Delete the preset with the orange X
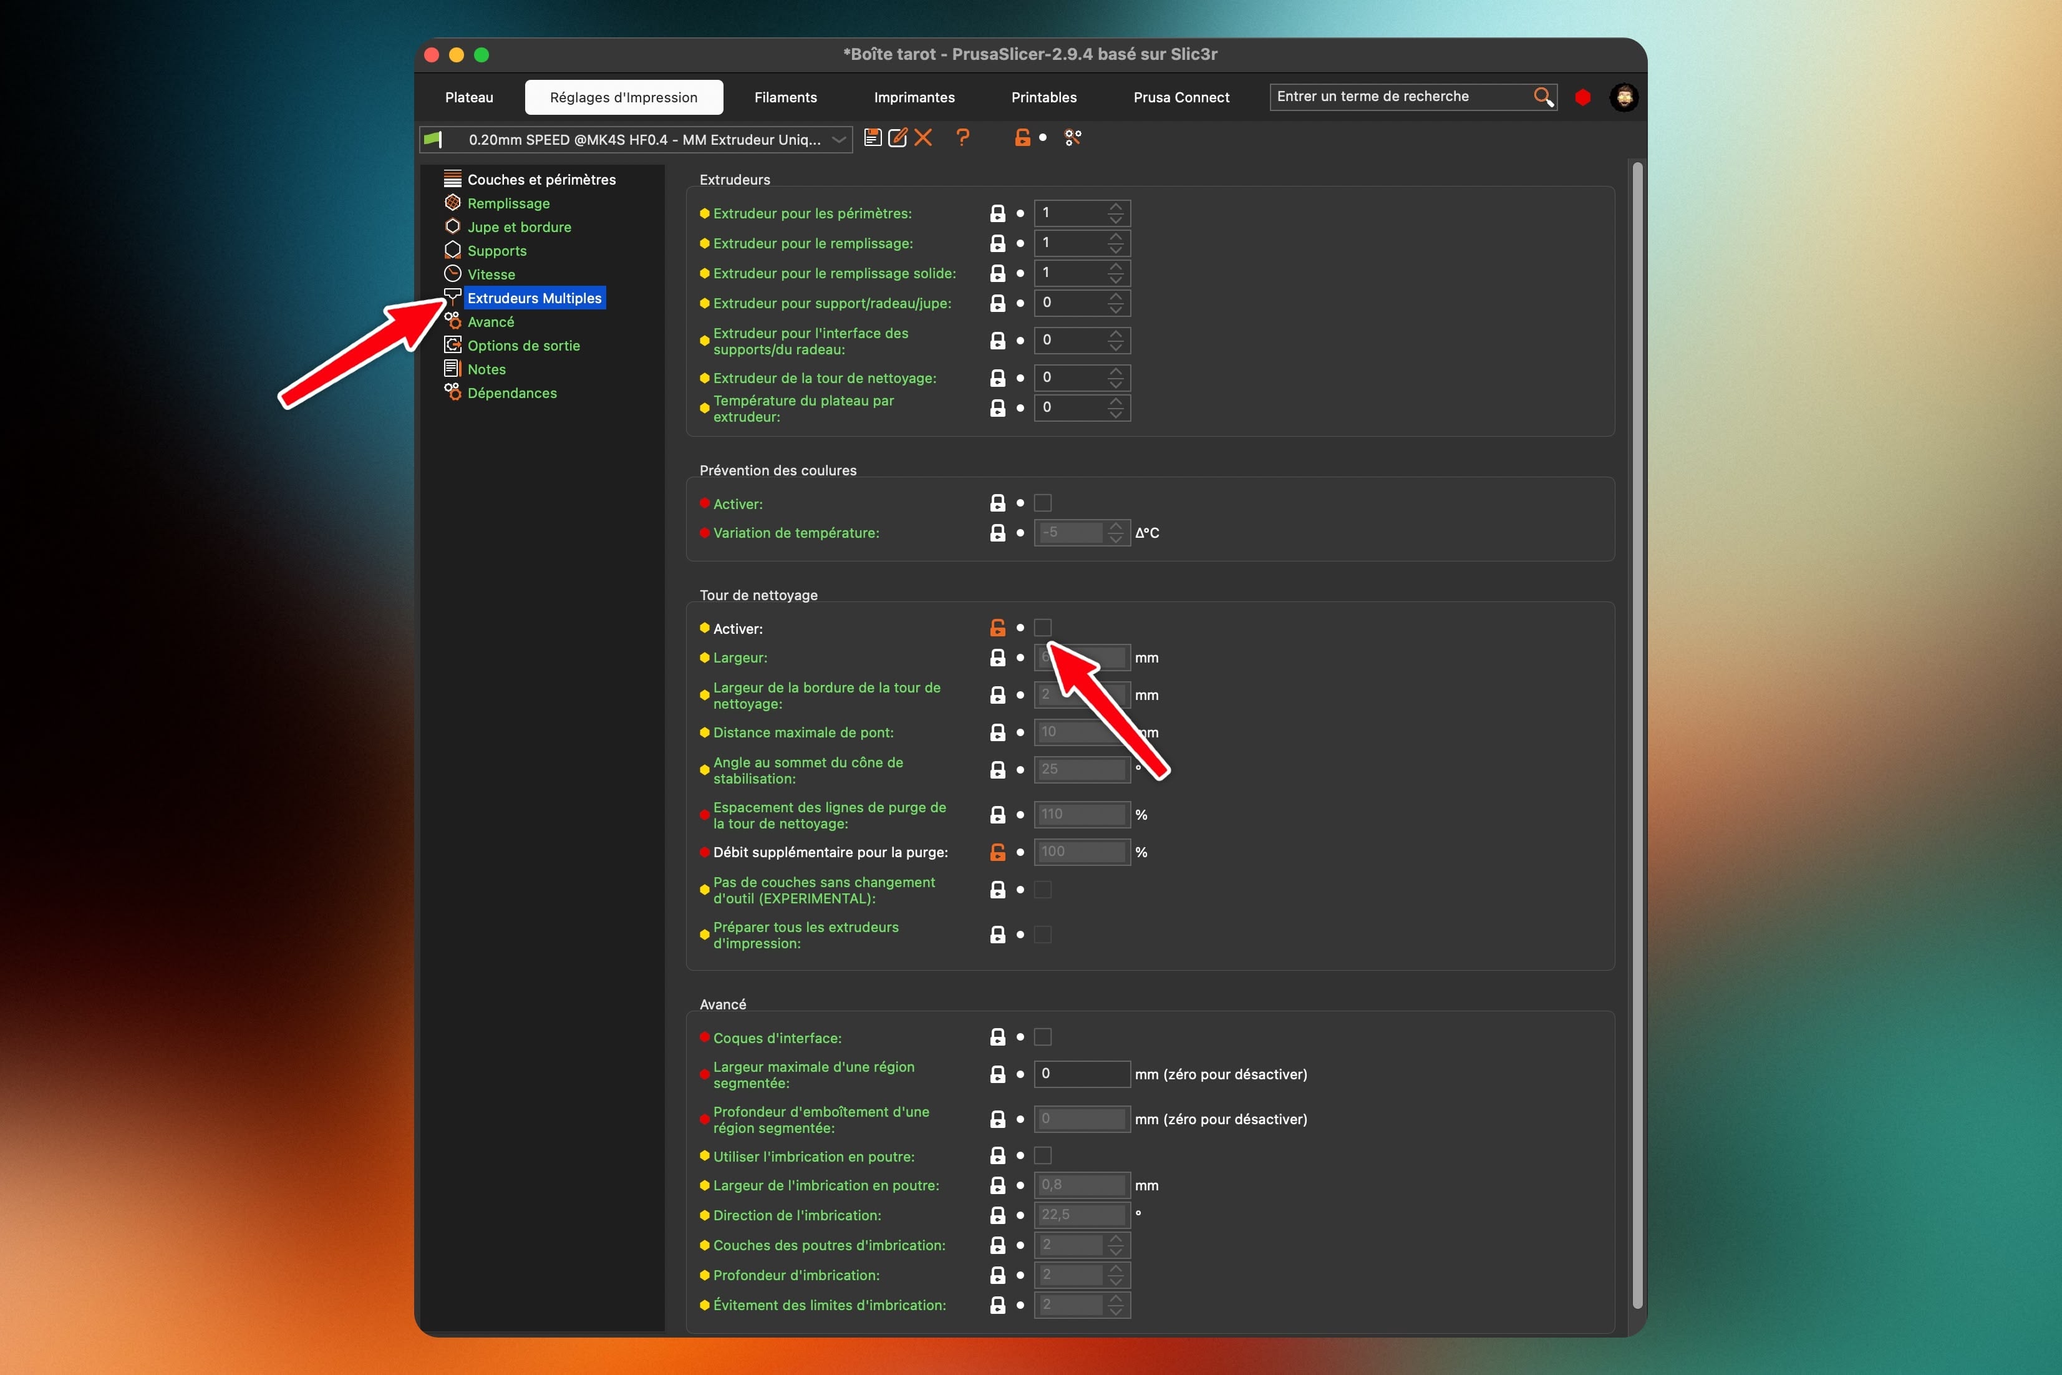Viewport: 2062px width, 1375px height. [x=923, y=138]
